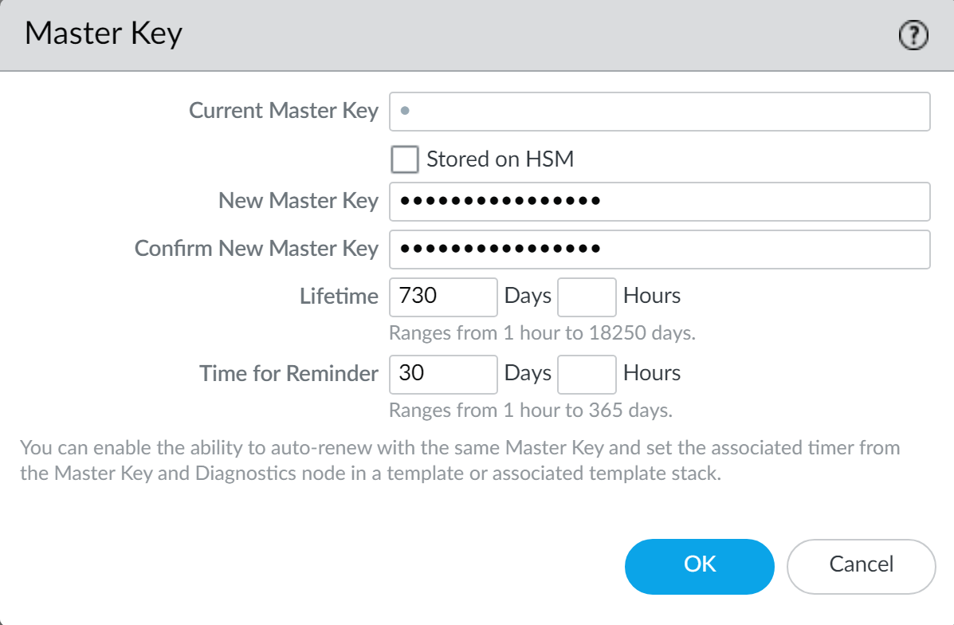Click the 'Stored on HSM' label text
This screenshot has height=625, width=954.
[x=500, y=159]
